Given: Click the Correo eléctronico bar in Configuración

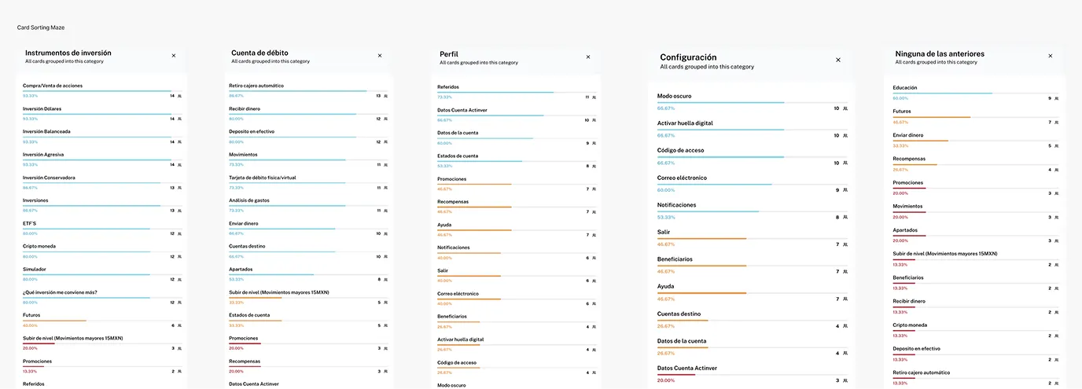Looking at the screenshot, I should coord(714,185).
